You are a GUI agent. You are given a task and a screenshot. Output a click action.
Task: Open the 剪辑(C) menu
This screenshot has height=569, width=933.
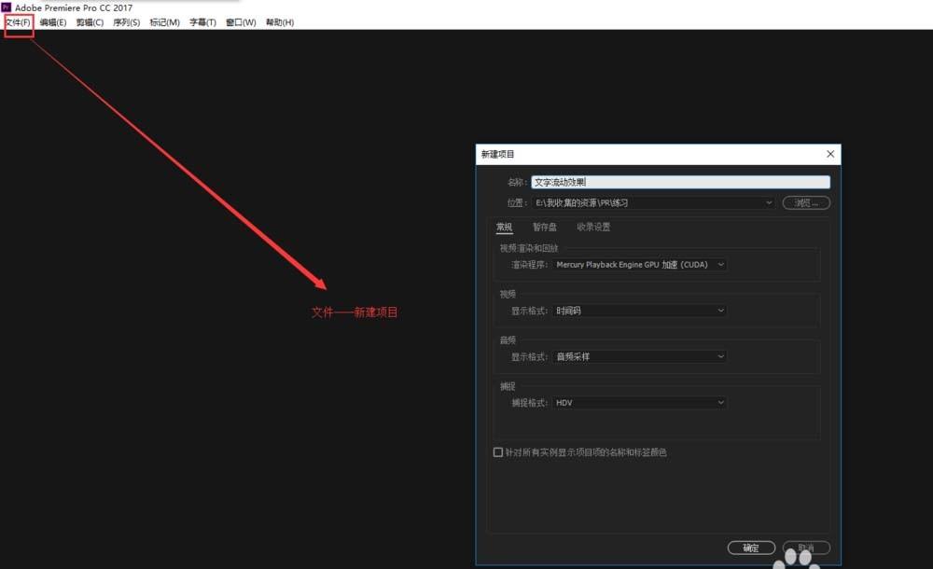click(89, 21)
